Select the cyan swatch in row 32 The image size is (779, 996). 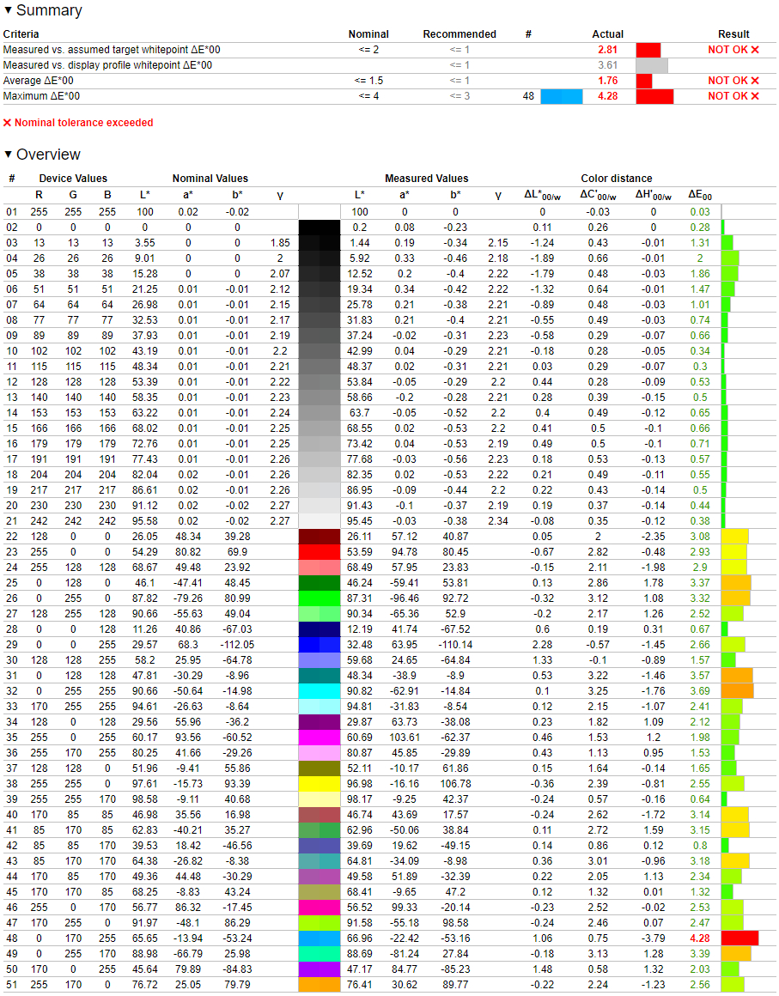(x=319, y=691)
